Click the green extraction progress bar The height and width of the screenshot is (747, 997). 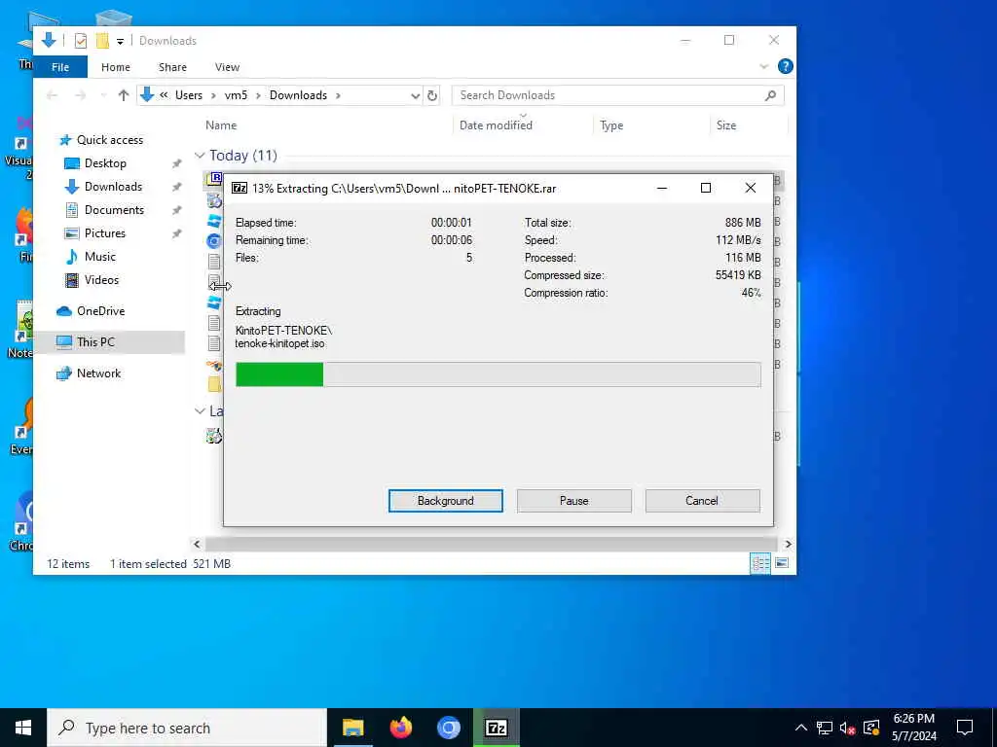[498, 374]
